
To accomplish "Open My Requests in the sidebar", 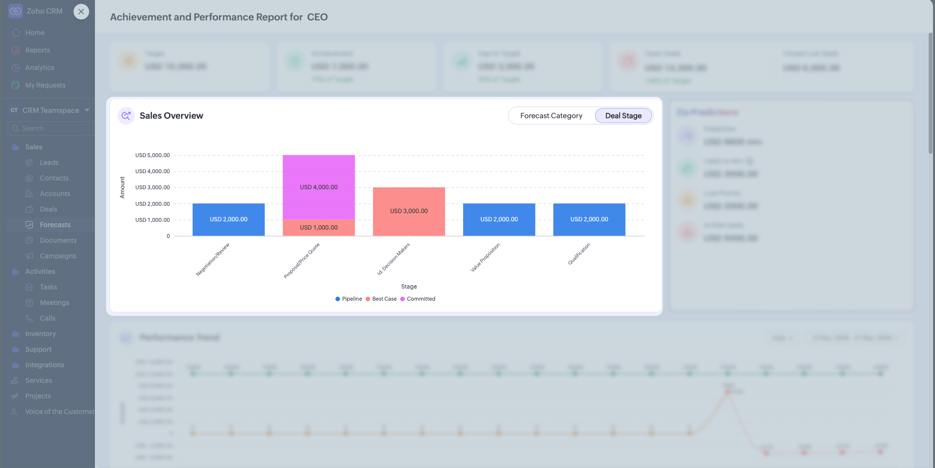I will 45,85.
